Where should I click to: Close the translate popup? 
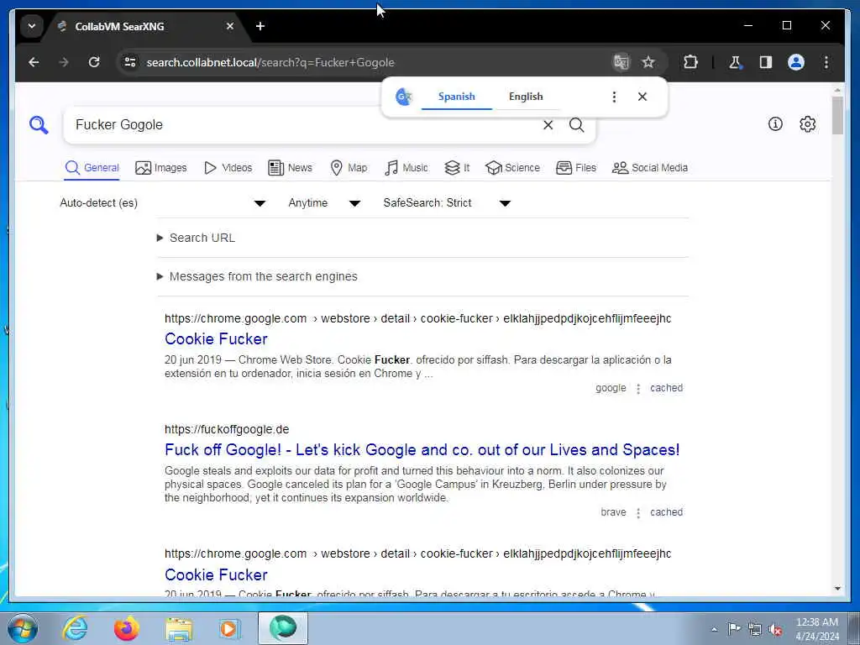coord(642,97)
